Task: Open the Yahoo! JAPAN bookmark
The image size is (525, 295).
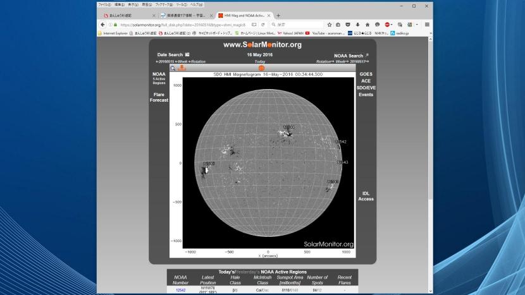Action: point(290,33)
